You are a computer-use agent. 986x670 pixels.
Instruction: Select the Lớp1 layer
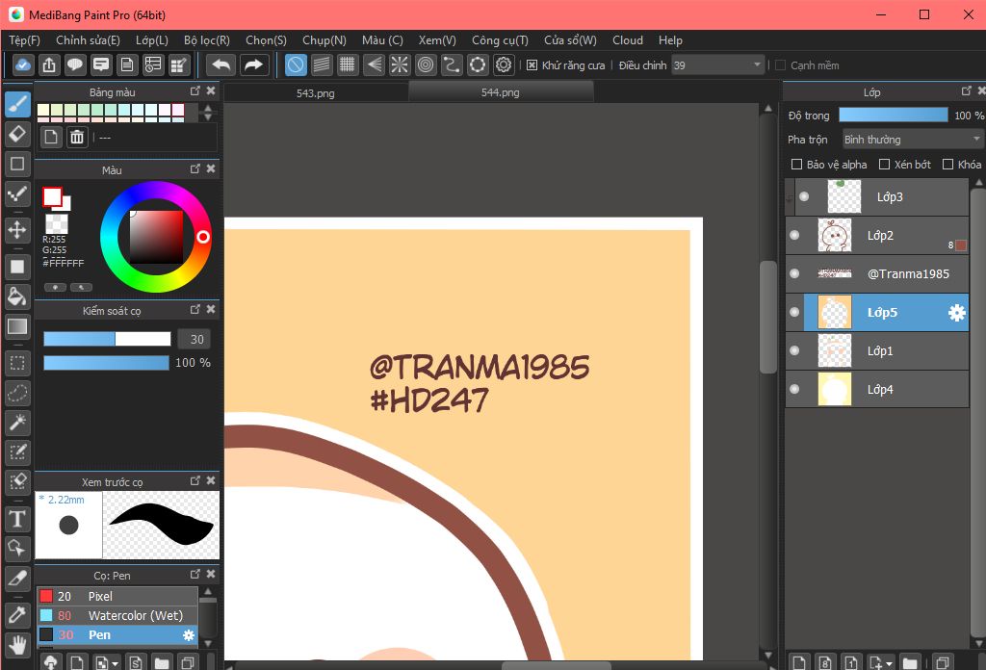pos(876,350)
